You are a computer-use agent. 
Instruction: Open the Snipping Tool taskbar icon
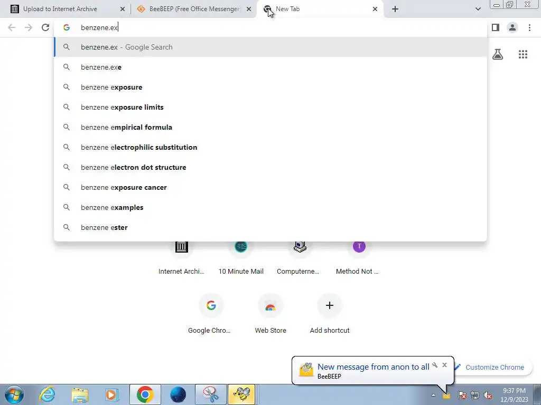(211, 394)
